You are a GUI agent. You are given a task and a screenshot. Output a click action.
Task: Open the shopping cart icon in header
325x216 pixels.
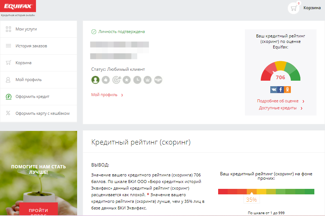tap(294, 8)
